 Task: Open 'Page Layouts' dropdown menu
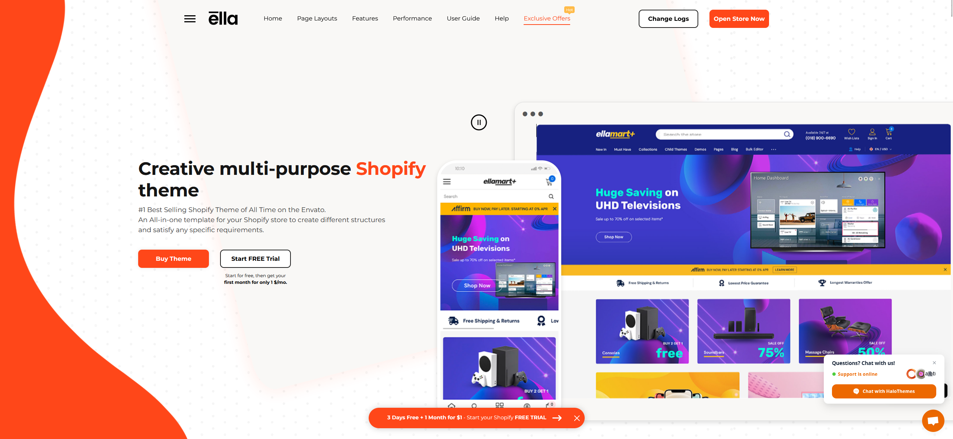tap(317, 18)
